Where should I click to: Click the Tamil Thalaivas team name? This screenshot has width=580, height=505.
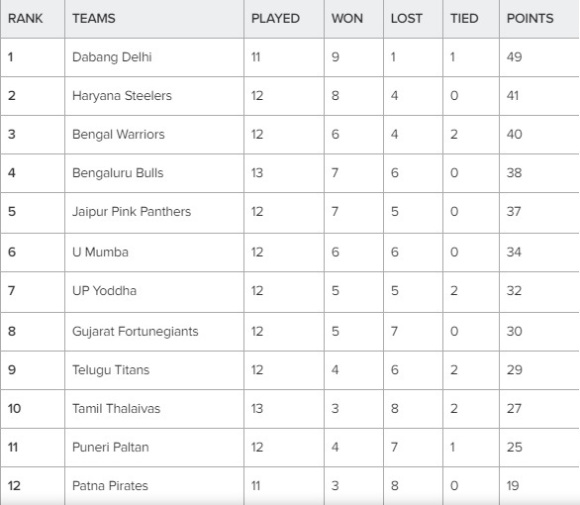tap(116, 408)
